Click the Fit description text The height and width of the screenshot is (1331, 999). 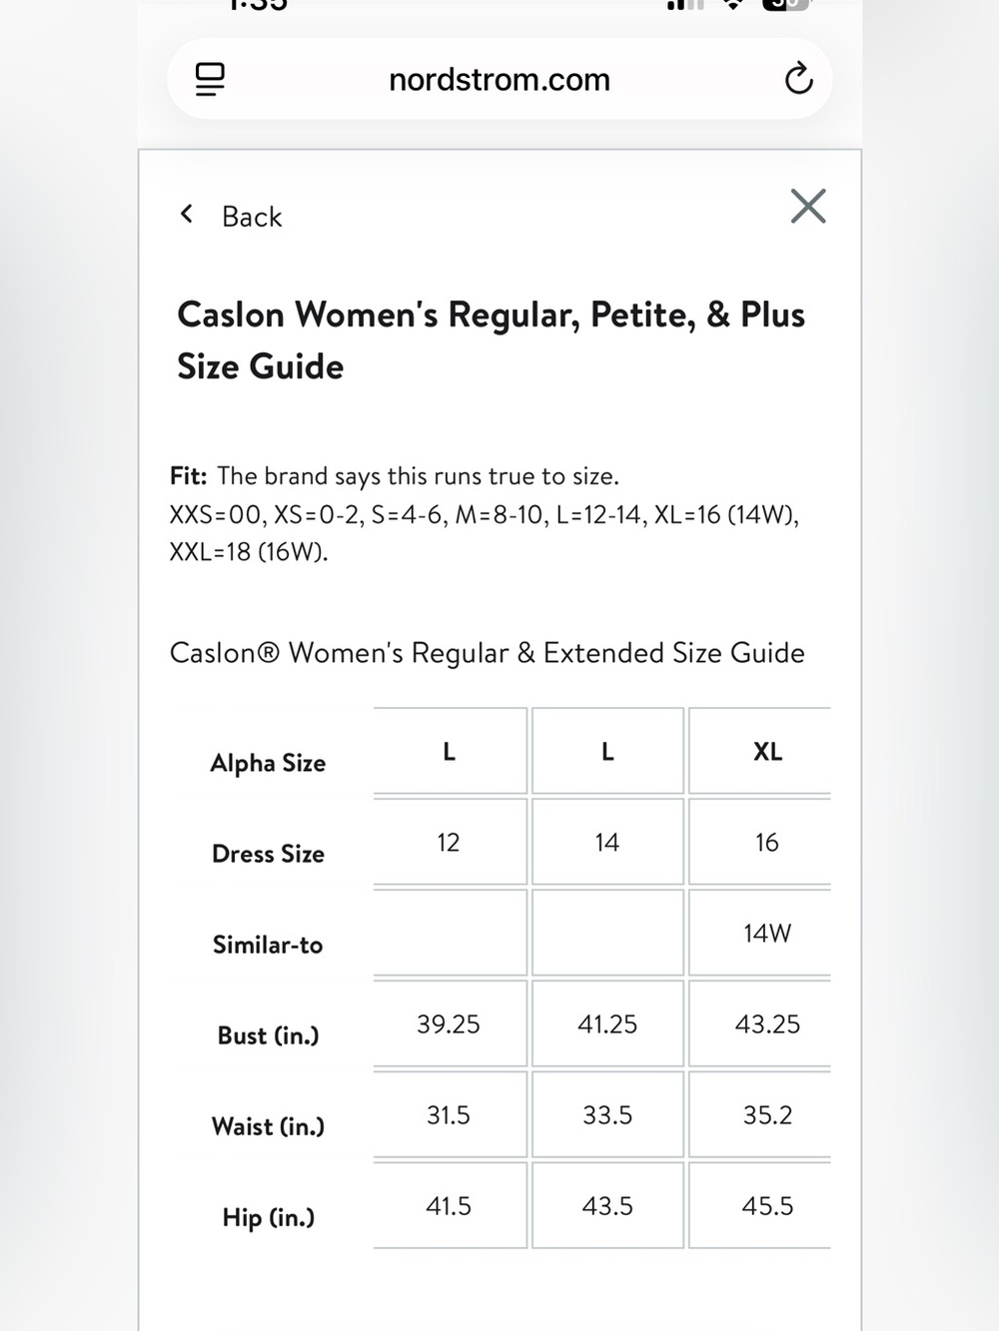coord(485,514)
